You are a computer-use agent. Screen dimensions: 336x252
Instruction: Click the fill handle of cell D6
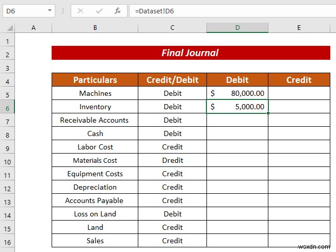click(x=268, y=113)
